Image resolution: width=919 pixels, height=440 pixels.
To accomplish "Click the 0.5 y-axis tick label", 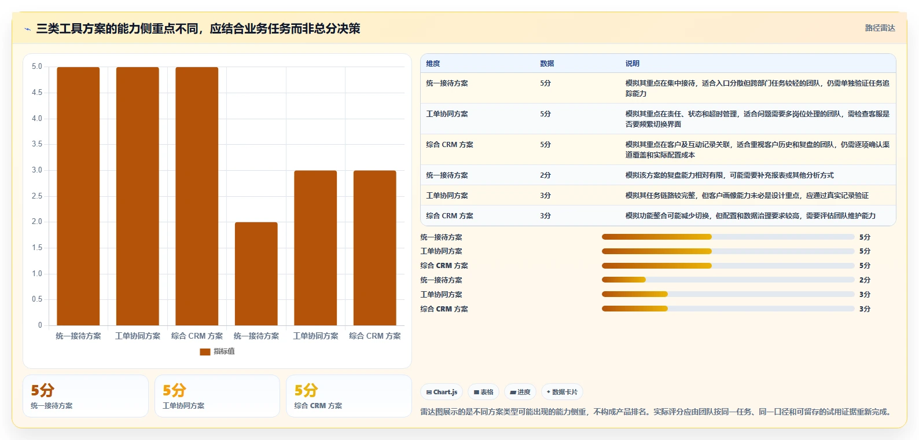I will 37,299.
